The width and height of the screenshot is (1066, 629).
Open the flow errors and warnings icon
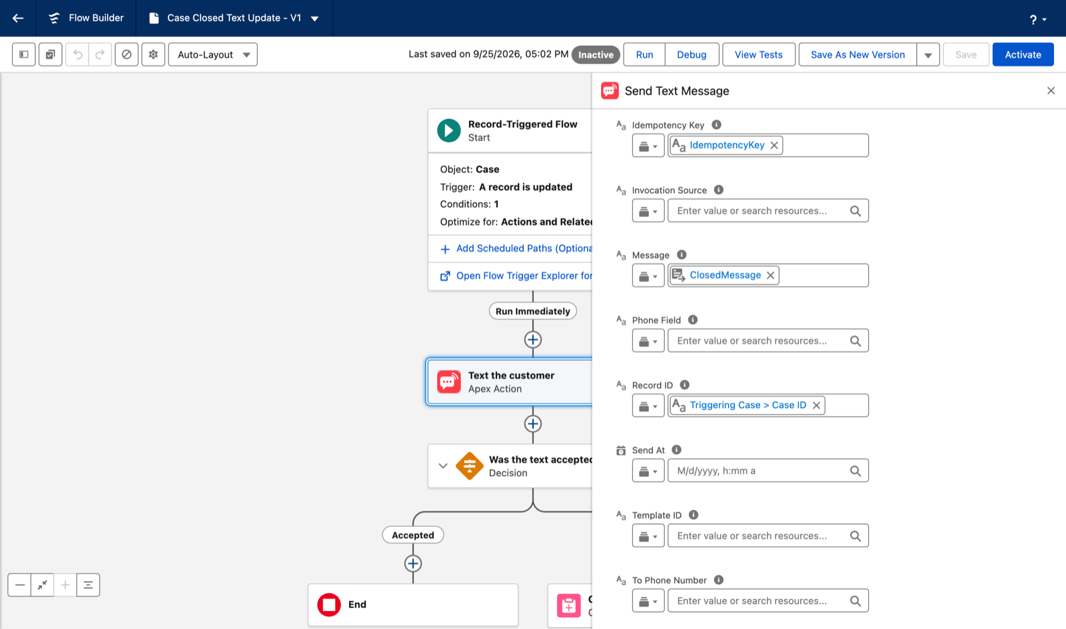pos(127,55)
